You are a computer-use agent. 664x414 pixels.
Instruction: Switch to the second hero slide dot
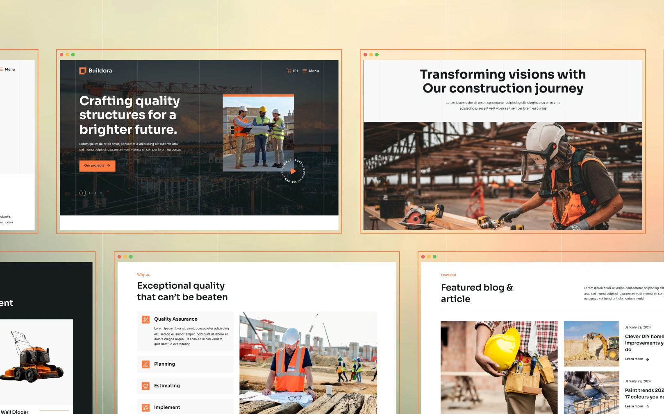coord(89,193)
